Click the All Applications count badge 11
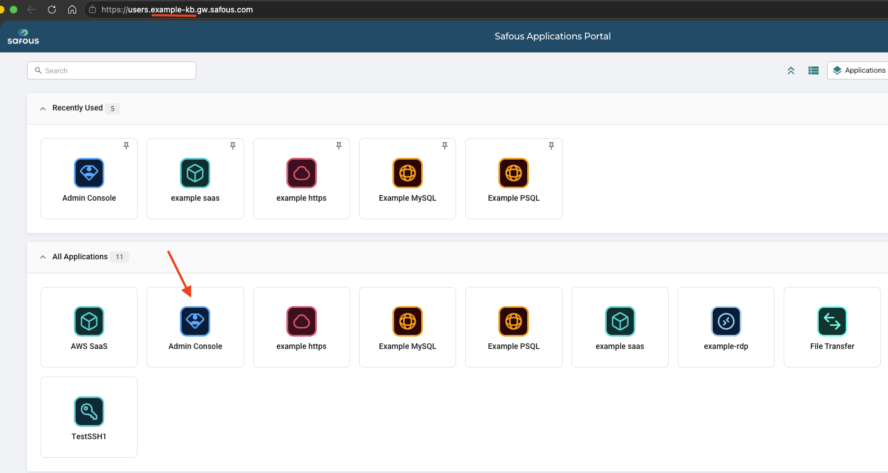This screenshot has width=888, height=473. (120, 257)
